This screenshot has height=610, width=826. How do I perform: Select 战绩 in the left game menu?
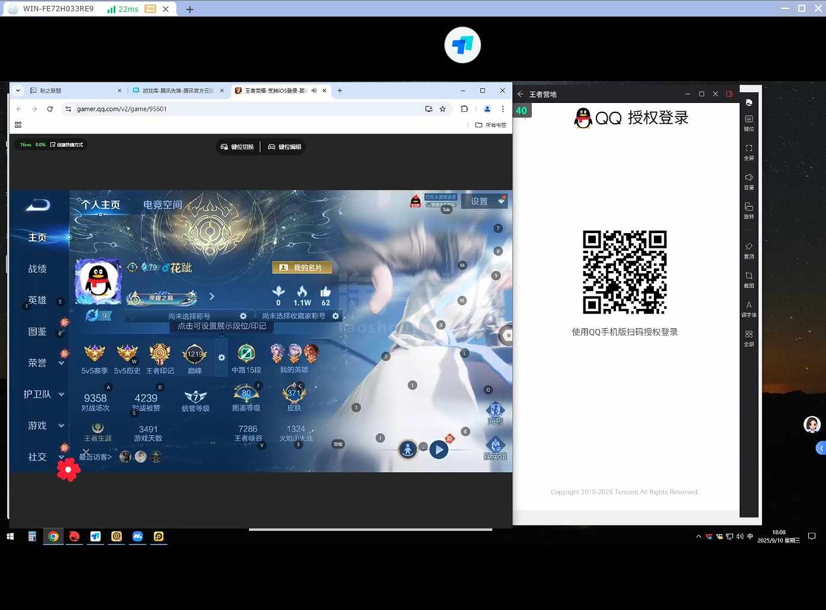coord(37,269)
